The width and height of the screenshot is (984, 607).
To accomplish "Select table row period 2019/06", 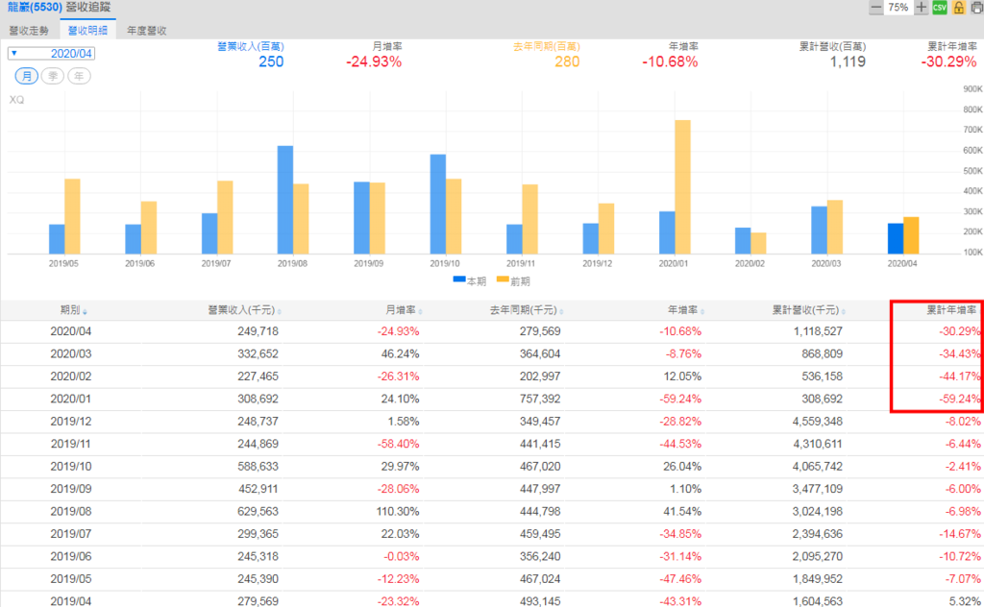I will pos(71,557).
